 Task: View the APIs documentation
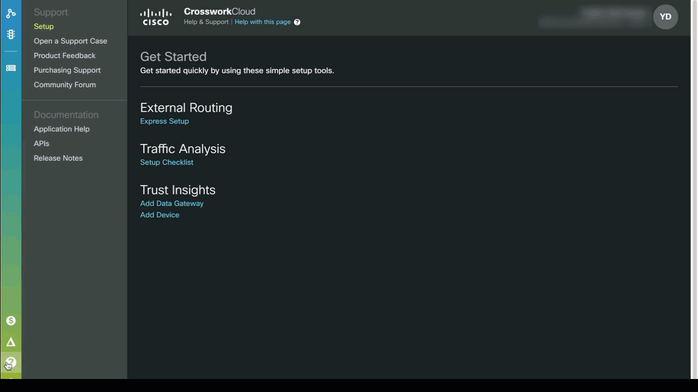[42, 144]
